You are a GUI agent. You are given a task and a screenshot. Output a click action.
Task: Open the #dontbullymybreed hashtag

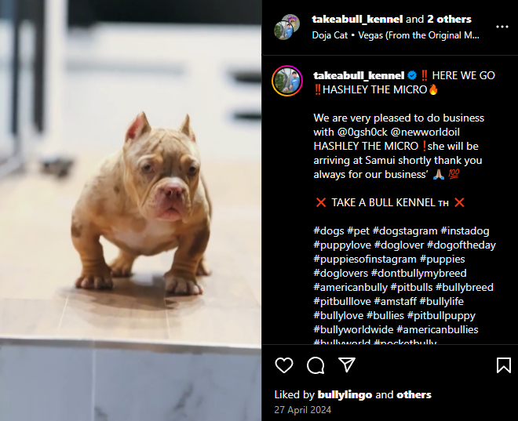coord(418,273)
